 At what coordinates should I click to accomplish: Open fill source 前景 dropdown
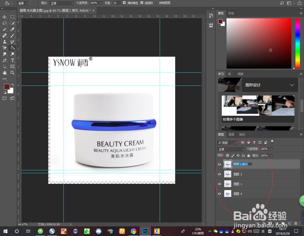pos(23,3)
